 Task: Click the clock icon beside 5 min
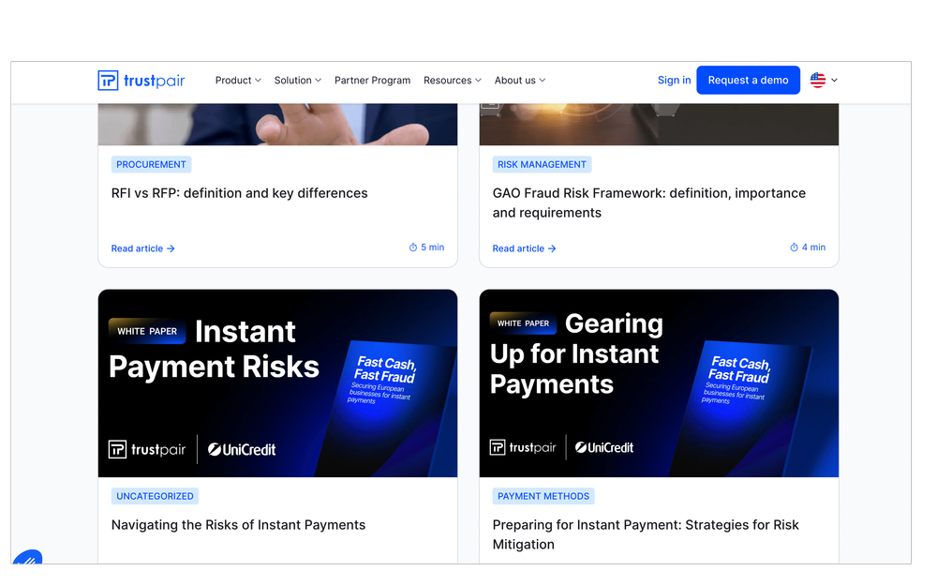coord(413,248)
